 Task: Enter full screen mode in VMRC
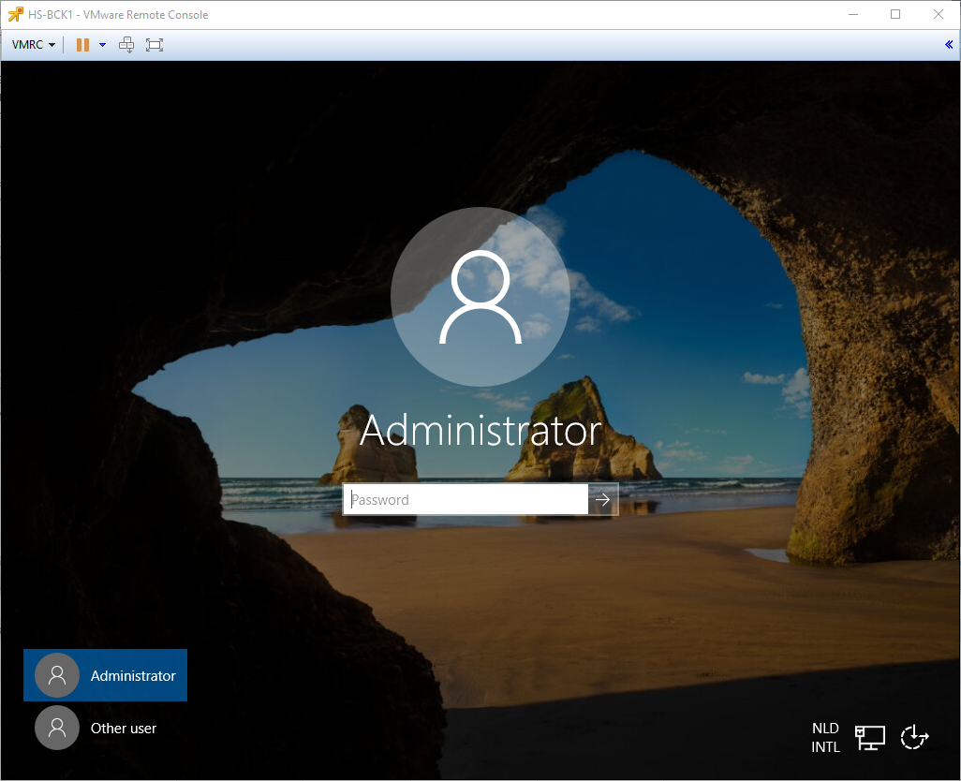click(x=155, y=45)
